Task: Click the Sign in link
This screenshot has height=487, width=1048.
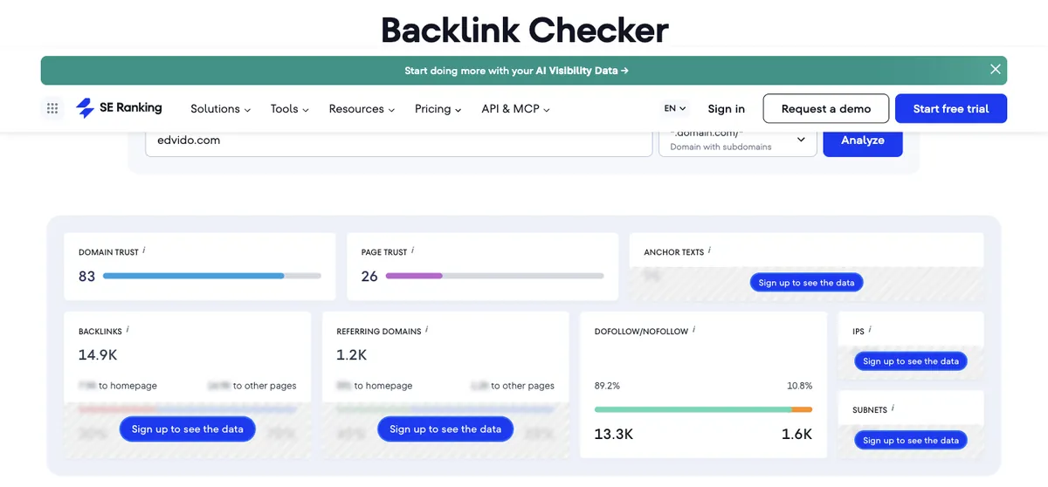Action: pyautogui.click(x=727, y=109)
